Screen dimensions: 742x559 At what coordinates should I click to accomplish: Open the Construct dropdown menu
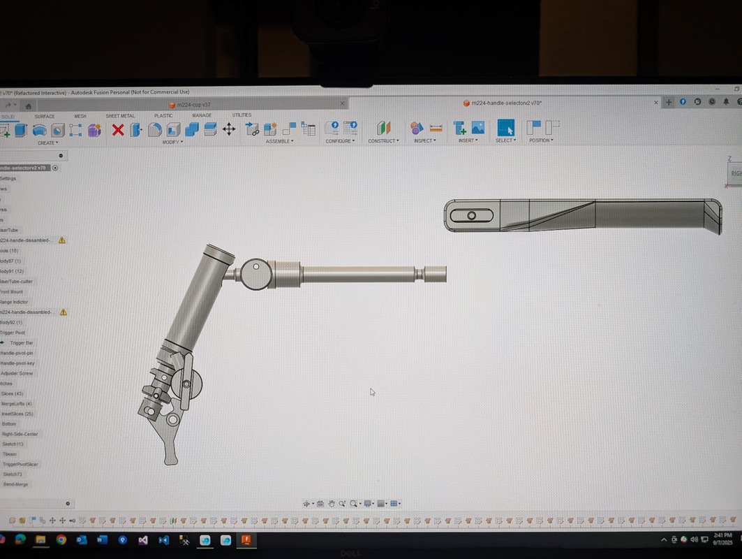click(x=384, y=140)
